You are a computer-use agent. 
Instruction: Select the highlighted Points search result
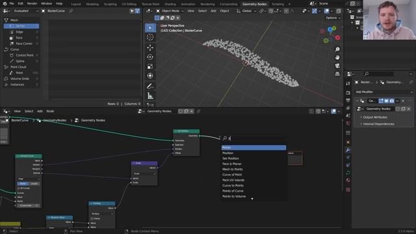point(253,148)
